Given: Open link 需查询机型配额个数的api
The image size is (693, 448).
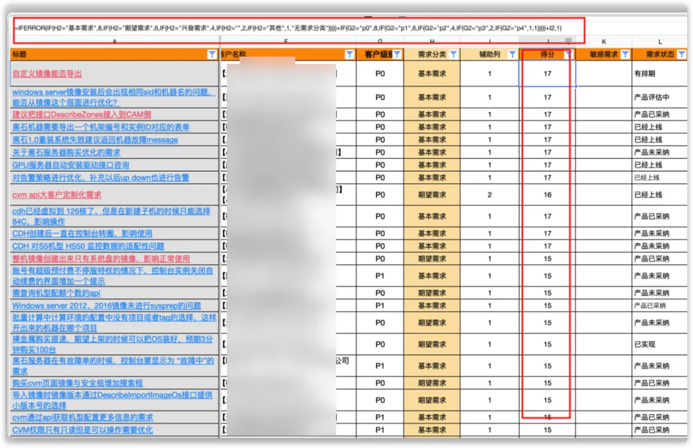Looking at the screenshot, I should point(56,293).
